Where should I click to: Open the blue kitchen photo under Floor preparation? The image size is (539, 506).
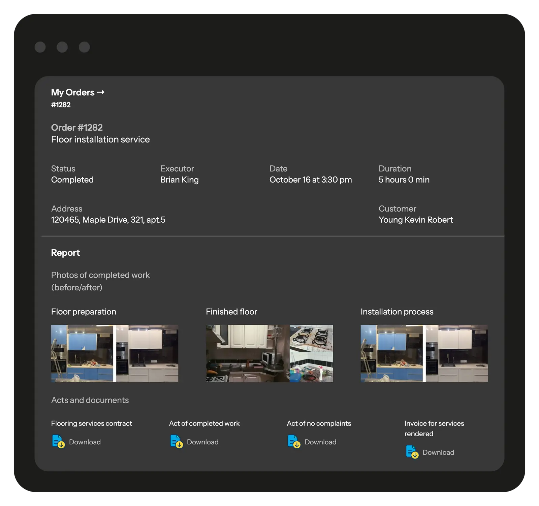[82, 353]
